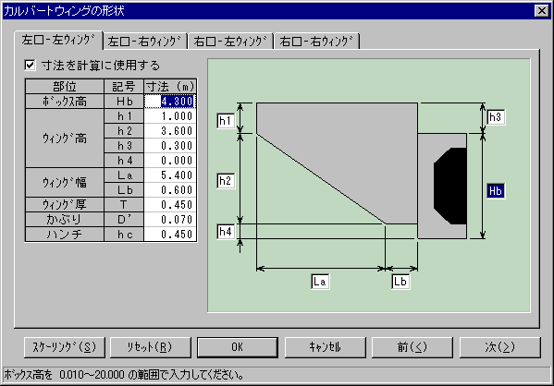The image size is (554, 386).
Task: Click the h1 label in the diagram
Action: click(x=226, y=121)
